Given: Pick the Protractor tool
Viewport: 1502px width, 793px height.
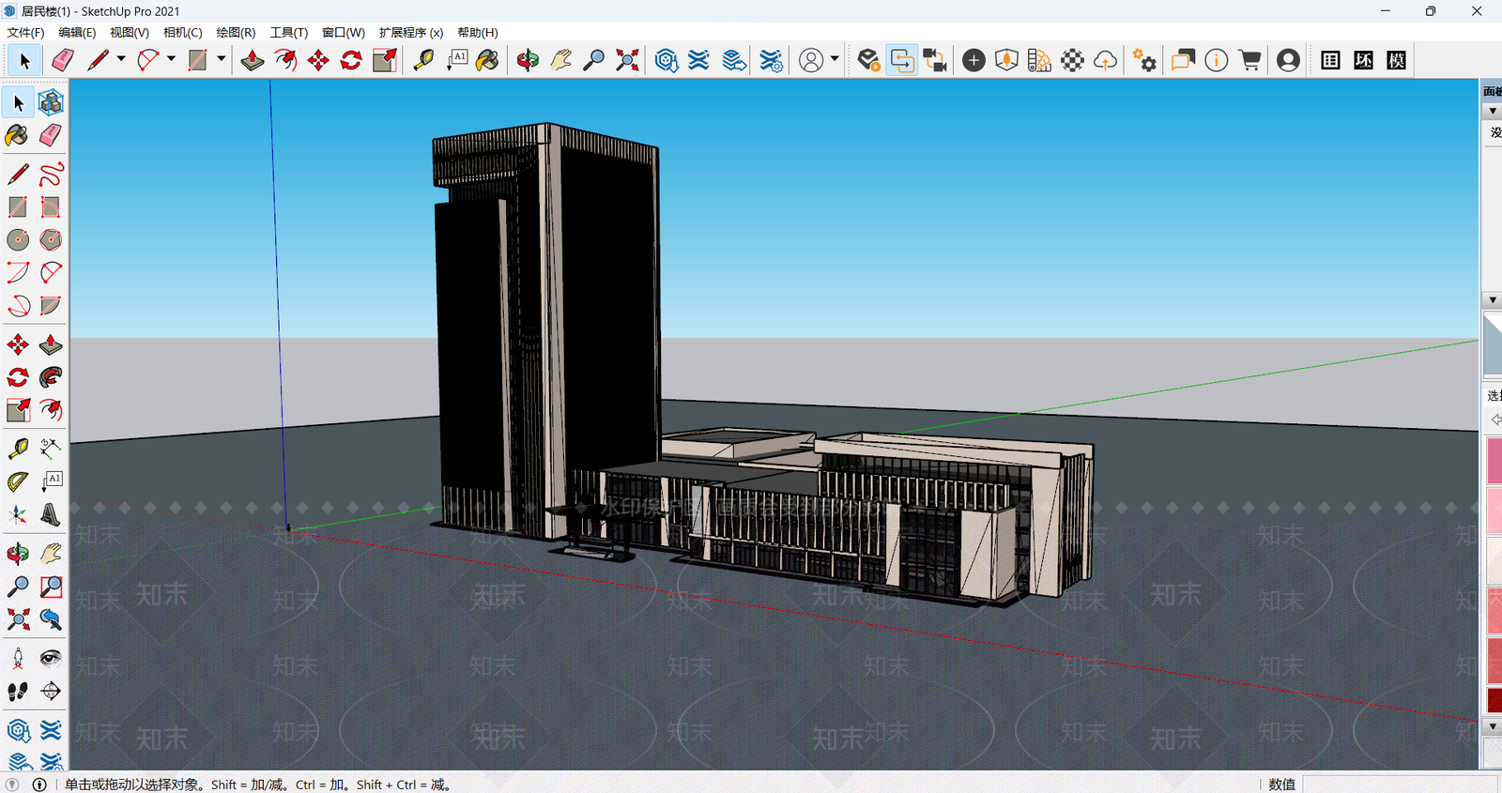Looking at the screenshot, I should coord(18,481).
